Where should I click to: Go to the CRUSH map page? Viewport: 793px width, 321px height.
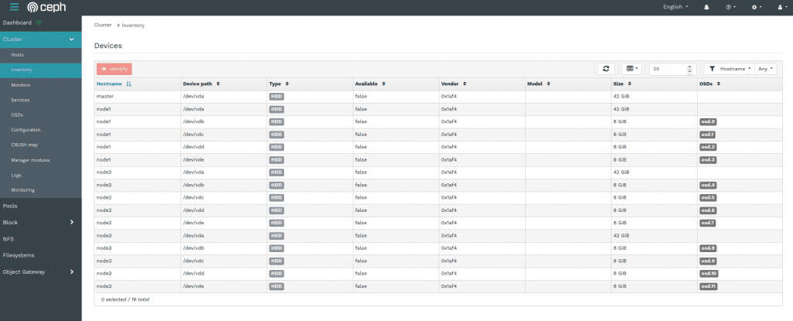[25, 145]
